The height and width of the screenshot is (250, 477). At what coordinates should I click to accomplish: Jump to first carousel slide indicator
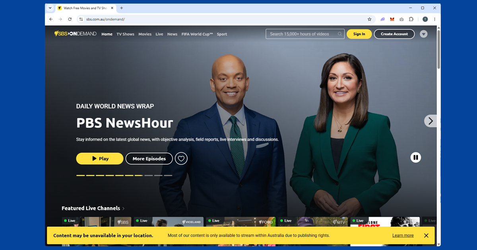[x=80, y=175]
